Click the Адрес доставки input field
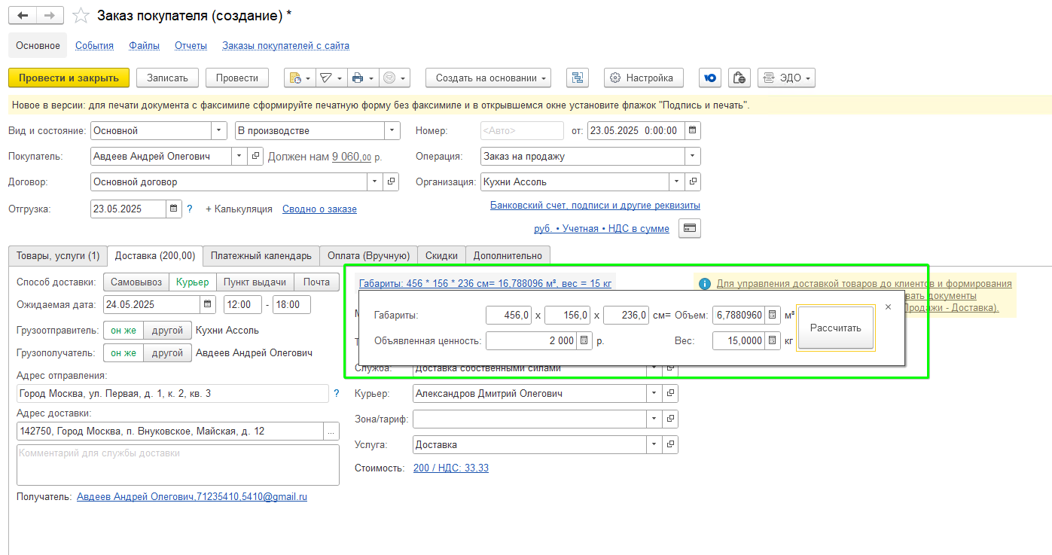This screenshot has width=1052, height=555. (x=169, y=431)
